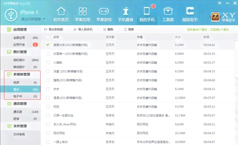Viewport: 238px width, 145px height.
Task: Open 电子书 (0) in the sidebar
Action: (x=20, y=96)
